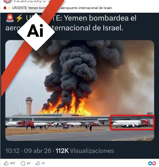Open the post timestamp 9 de abril link
The image size is (159, 167).
(x=30, y=1)
